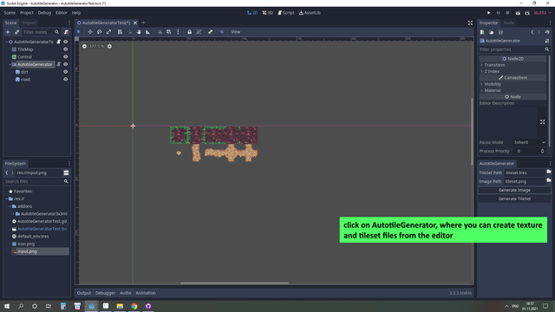
Task: Click the horizontal viewport scrollbar
Action: (x=234, y=283)
